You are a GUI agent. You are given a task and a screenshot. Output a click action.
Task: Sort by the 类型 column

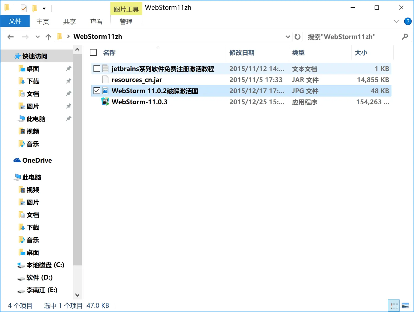(298, 53)
